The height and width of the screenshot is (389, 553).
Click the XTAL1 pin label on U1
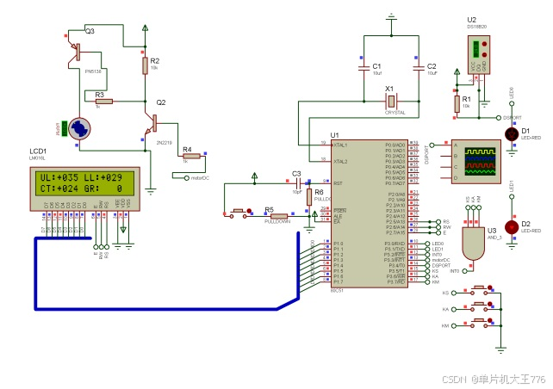coord(340,145)
